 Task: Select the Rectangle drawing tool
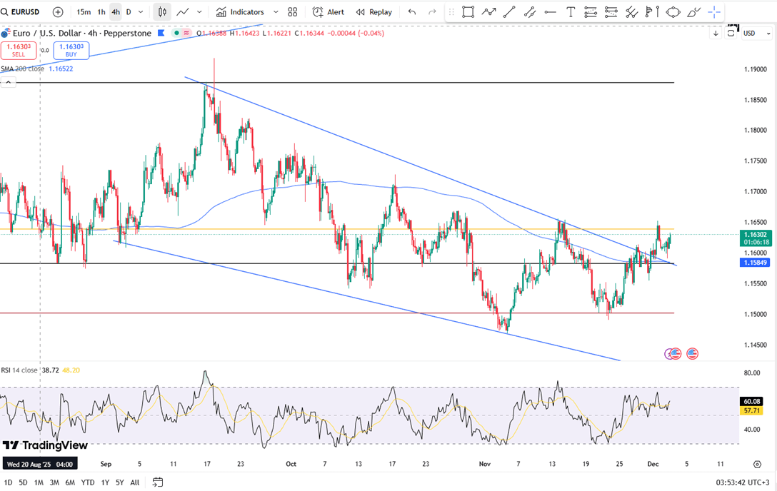[x=468, y=12]
